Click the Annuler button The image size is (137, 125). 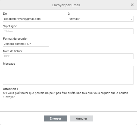82,118
